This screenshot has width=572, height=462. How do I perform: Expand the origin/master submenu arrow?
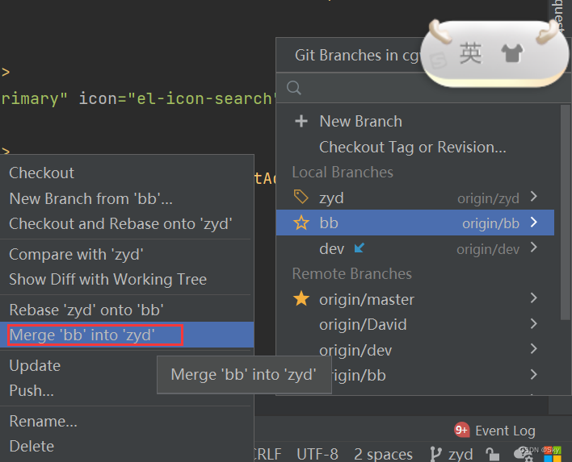(534, 298)
